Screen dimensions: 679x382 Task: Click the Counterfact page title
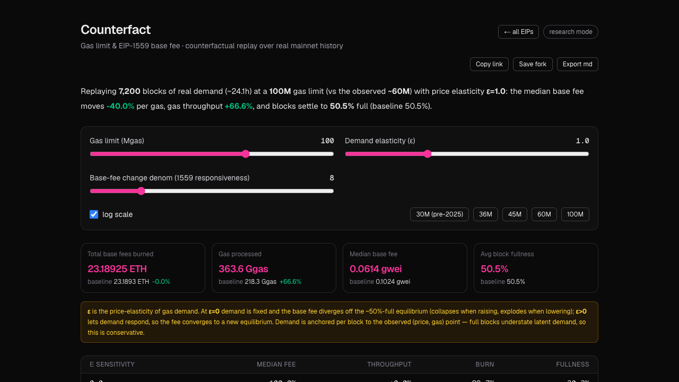[x=116, y=30]
